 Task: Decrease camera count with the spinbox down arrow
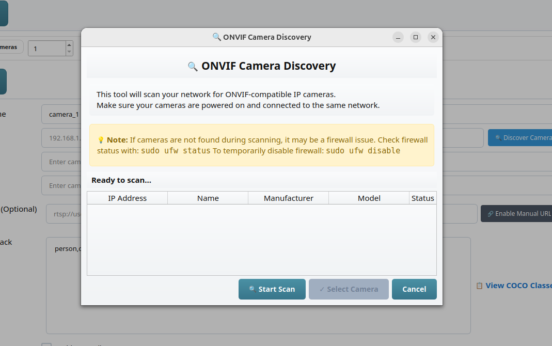[x=69, y=52]
